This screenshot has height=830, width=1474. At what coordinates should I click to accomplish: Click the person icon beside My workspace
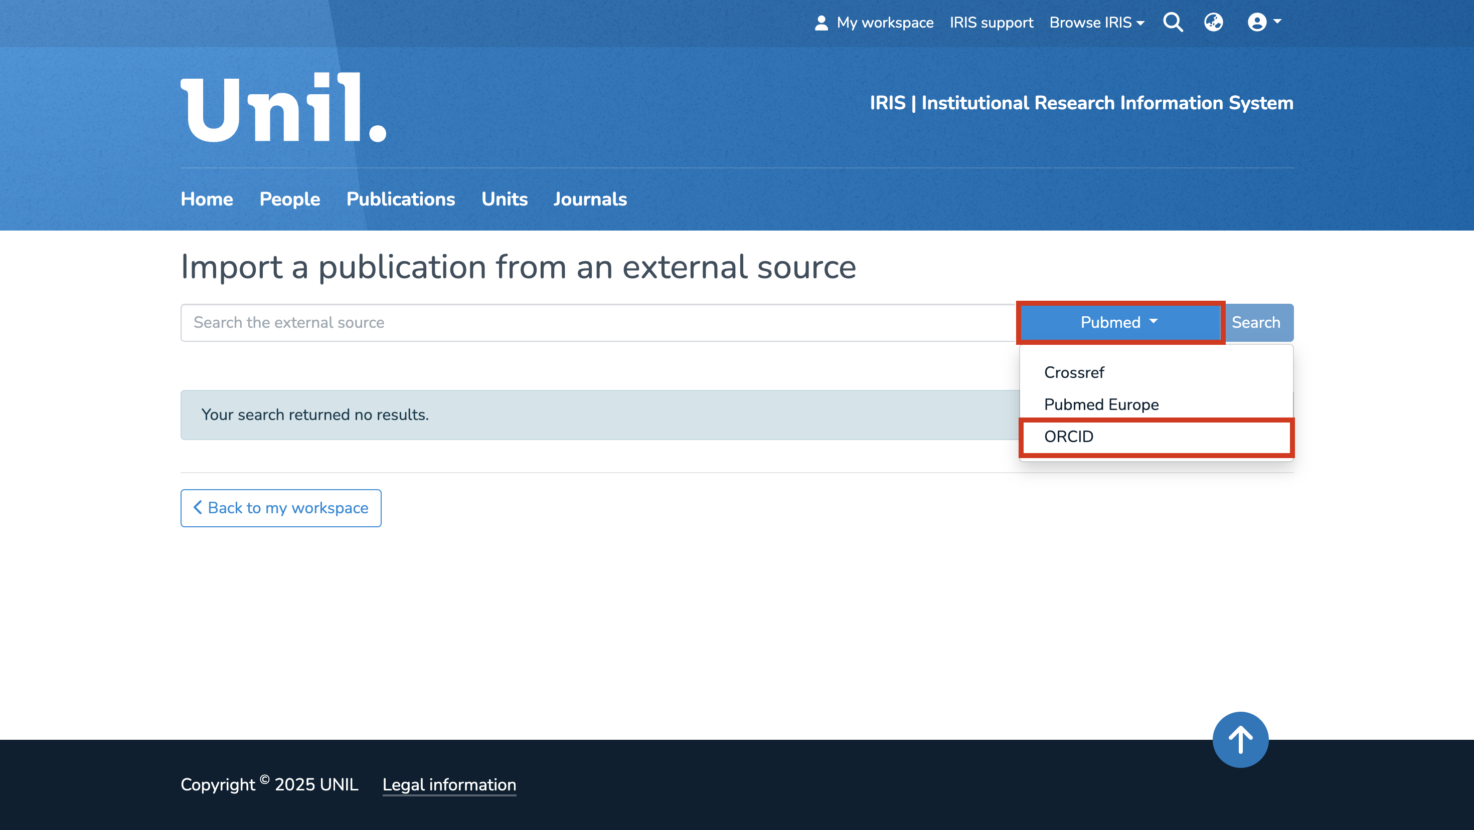[821, 23]
